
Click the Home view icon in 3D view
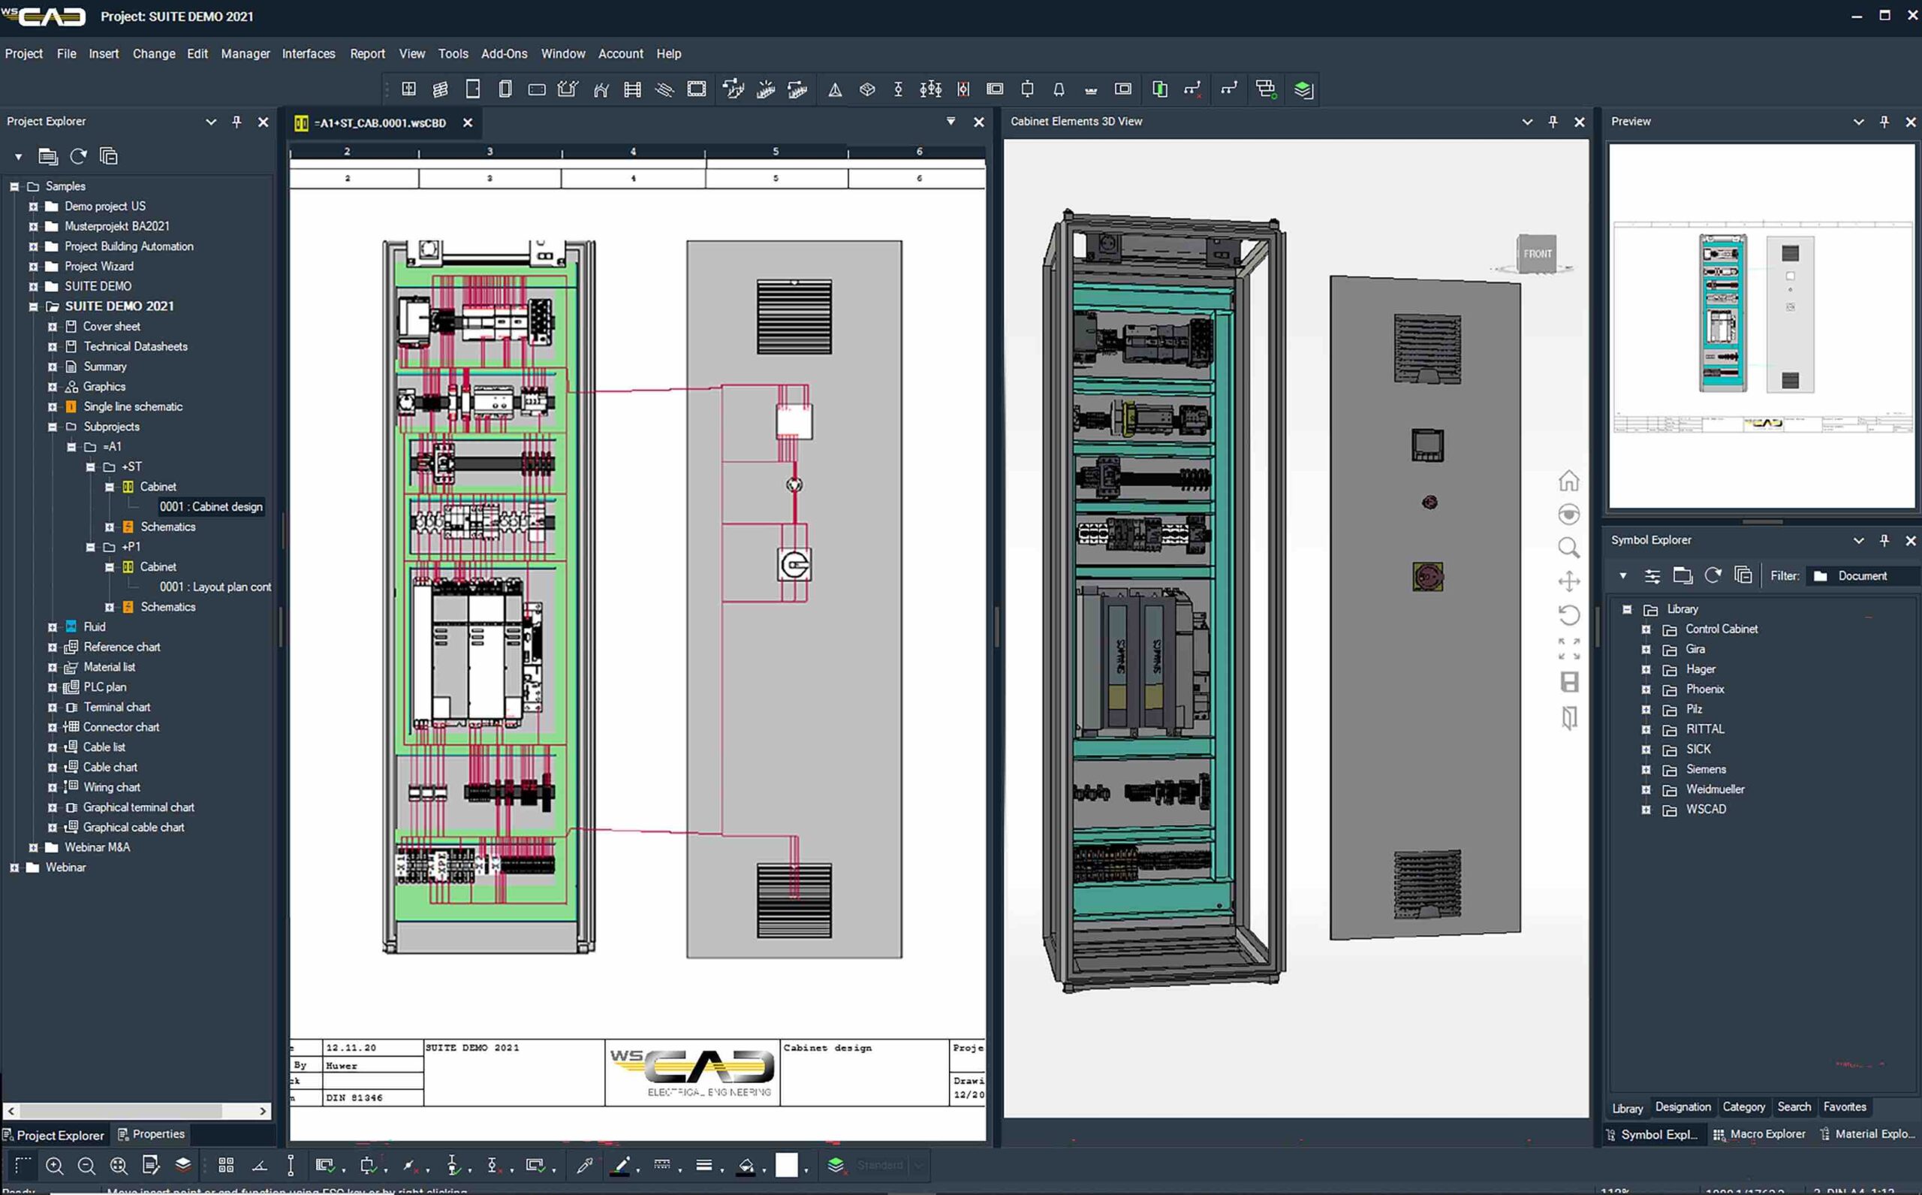(x=1569, y=481)
